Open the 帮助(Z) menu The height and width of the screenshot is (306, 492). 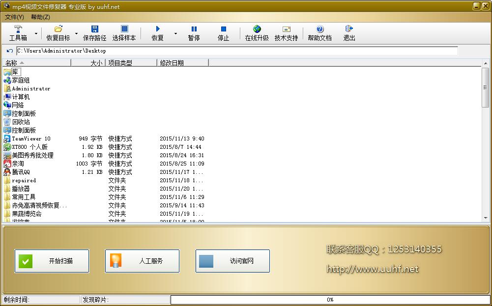click(40, 17)
